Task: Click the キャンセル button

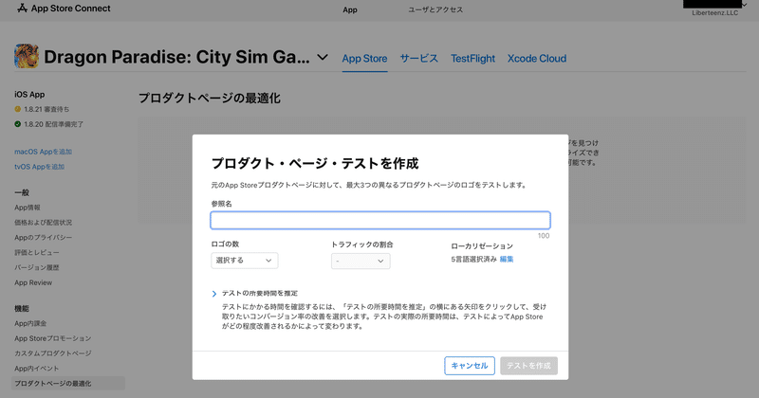Action: (470, 366)
